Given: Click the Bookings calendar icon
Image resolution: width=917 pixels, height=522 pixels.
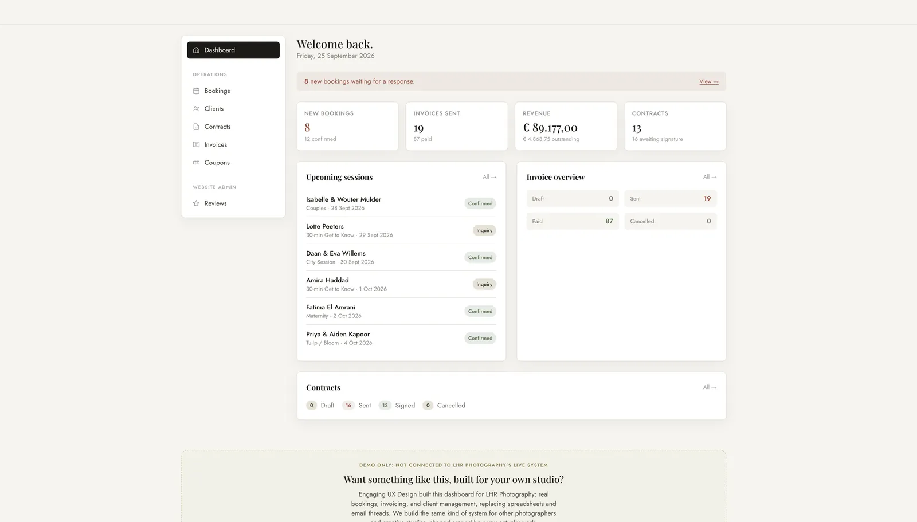Looking at the screenshot, I should pos(196,91).
